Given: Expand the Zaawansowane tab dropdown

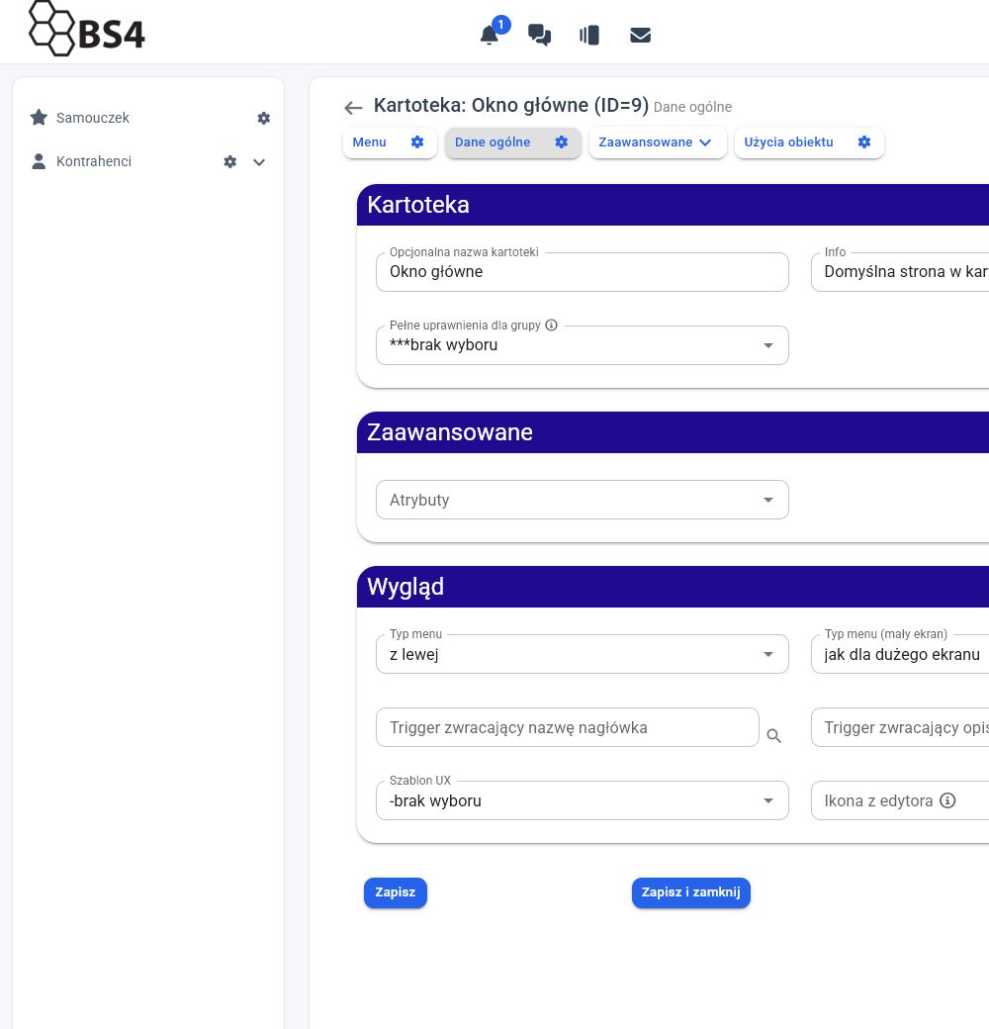Looking at the screenshot, I should [658, 142].
